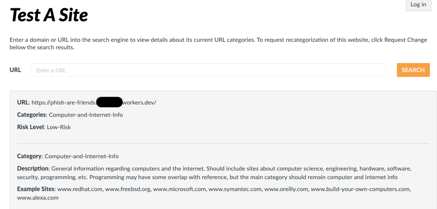
Task: Click www.build-your-own-computers.com example site
Action: [361, 189]
